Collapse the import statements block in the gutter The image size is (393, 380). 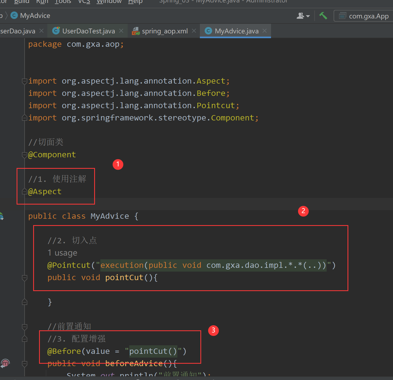pyautogui.click(x=24, y=81)
